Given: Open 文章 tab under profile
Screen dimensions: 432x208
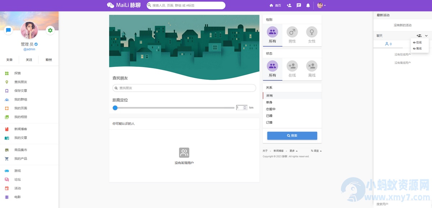Looking at the screenshot, I should point(9,60).
